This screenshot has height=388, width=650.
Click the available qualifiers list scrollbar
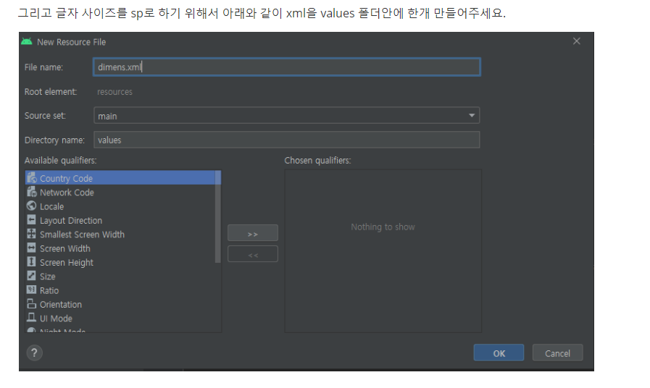pos(218,217)
